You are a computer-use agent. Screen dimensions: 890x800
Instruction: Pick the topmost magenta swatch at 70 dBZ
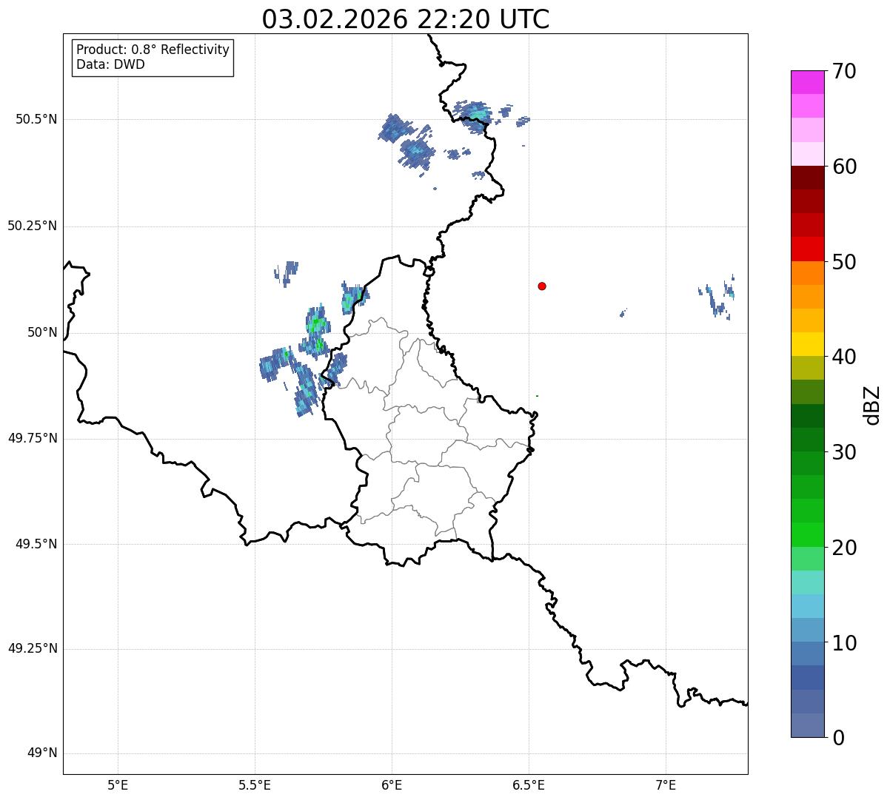tap(807, 82)
